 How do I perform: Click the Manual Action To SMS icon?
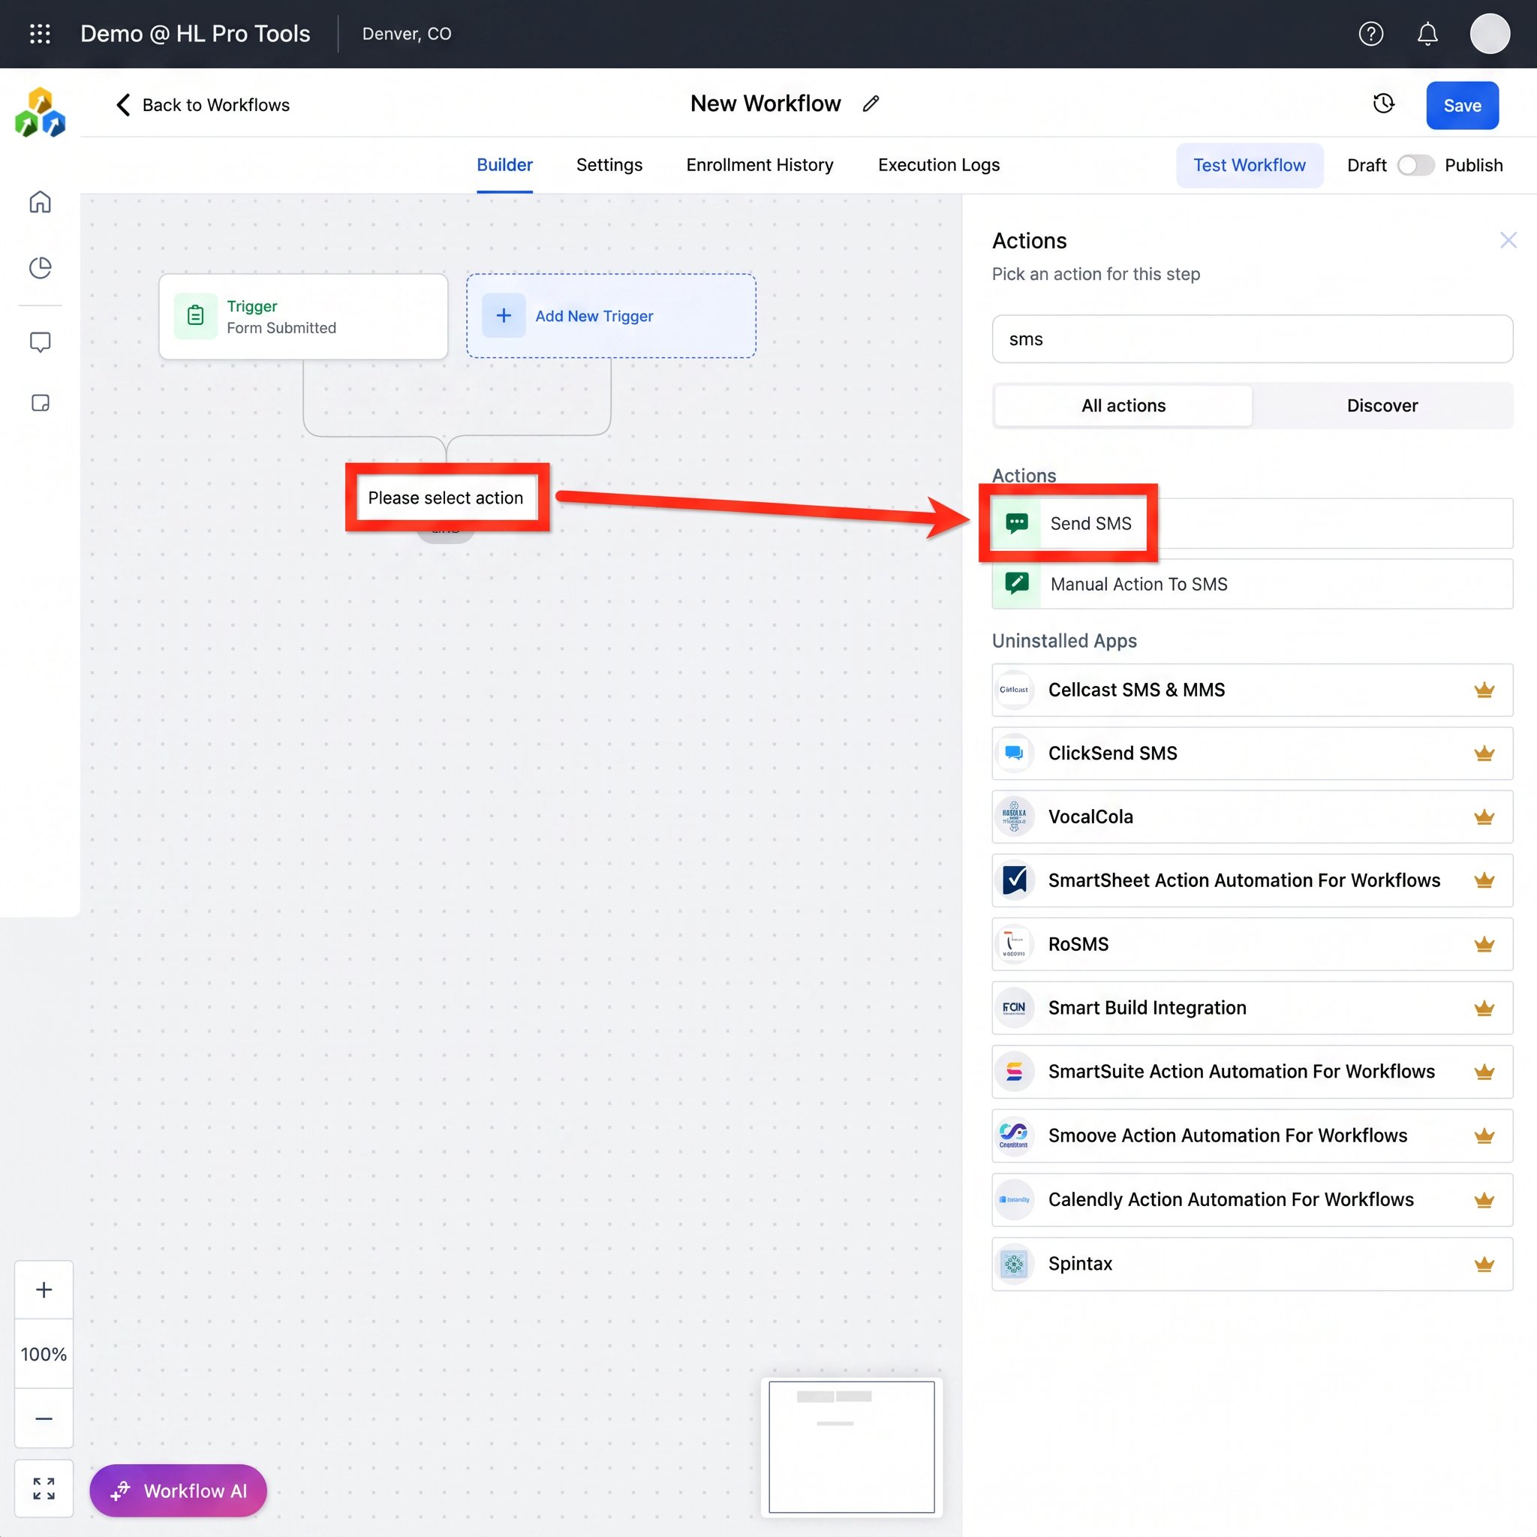[x=1016, y=583]
